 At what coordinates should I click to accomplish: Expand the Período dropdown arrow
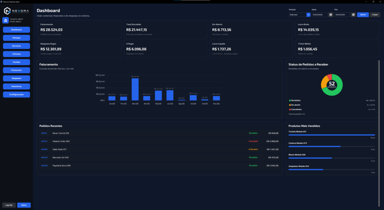[308, 15]
